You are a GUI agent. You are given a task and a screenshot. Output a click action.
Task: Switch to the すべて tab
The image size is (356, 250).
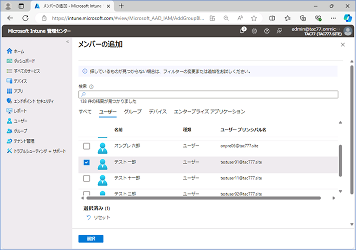85,111
